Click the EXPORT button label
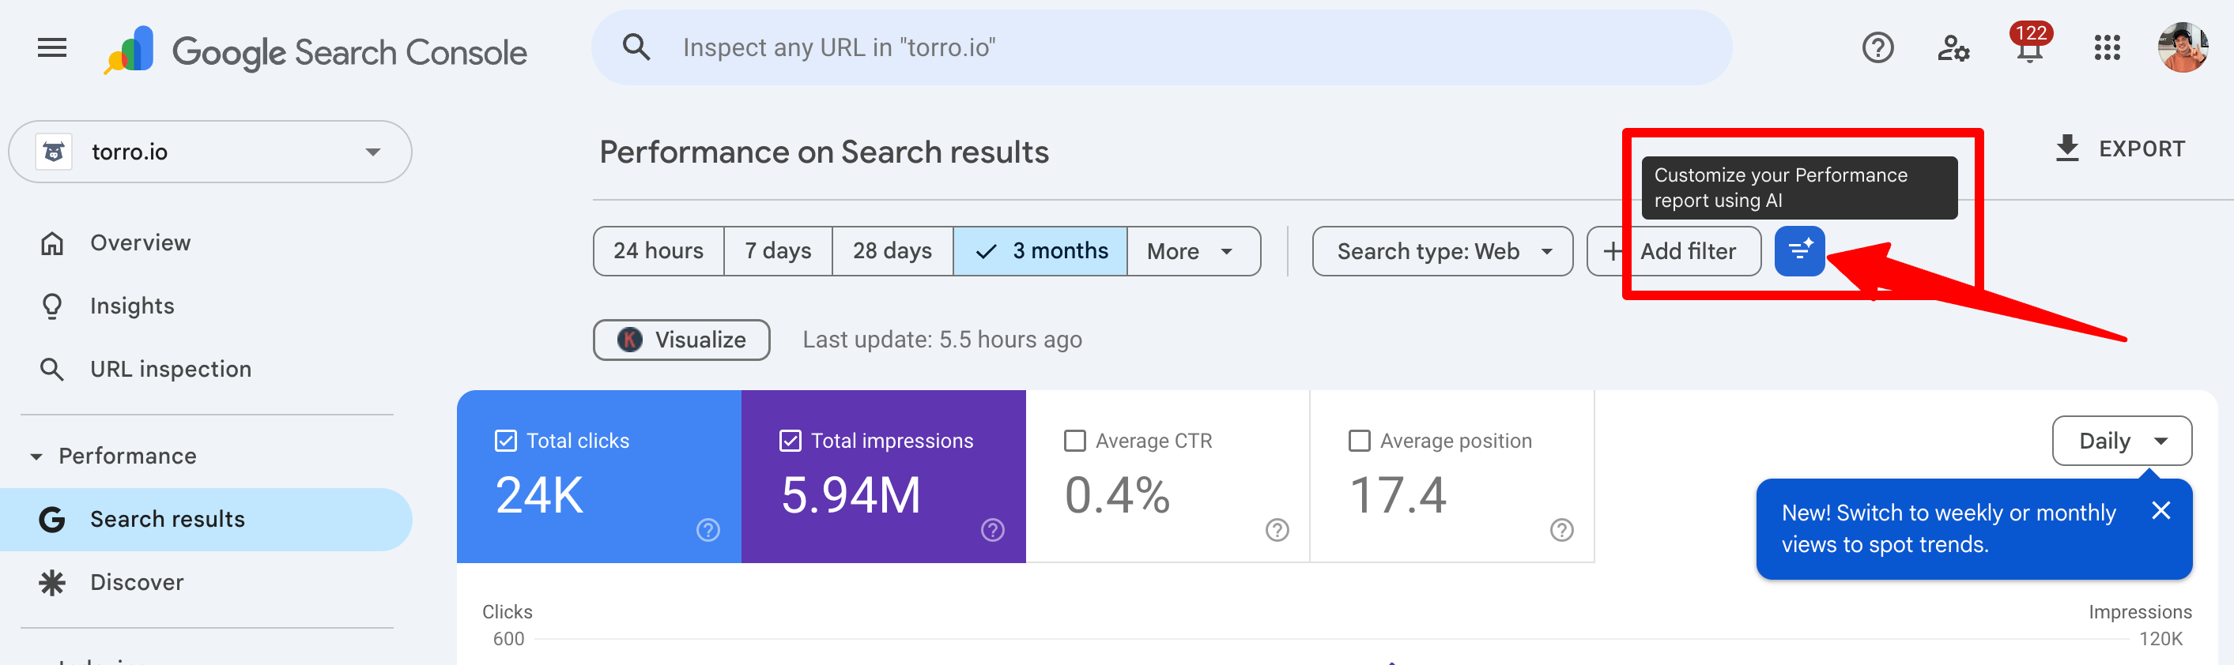Viewport: 2234px width, 665px height. click(2142, 149)
